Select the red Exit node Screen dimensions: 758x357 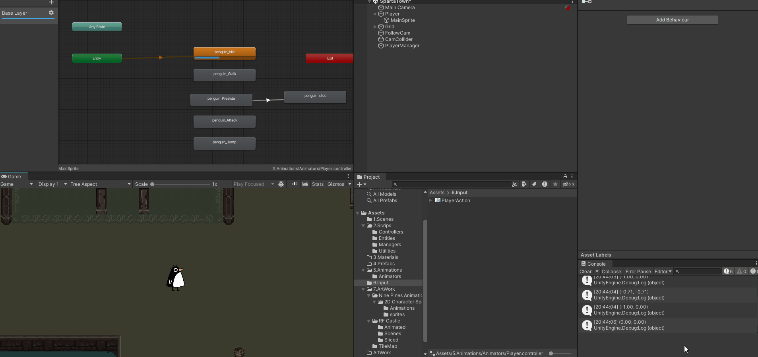coord(330,58)
